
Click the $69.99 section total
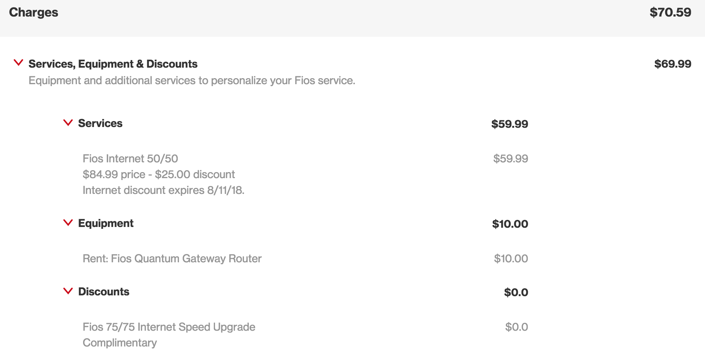click(672, 64)
